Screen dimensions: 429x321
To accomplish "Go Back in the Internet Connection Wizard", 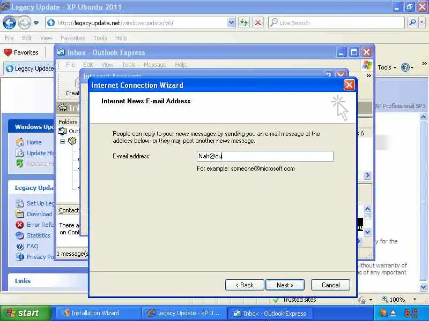I will coord(245,285).
